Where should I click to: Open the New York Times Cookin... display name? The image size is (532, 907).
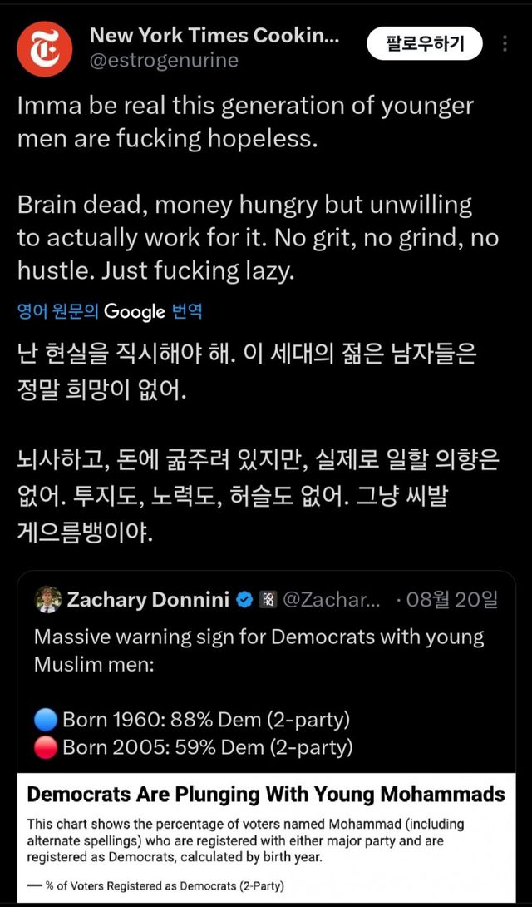214,36
